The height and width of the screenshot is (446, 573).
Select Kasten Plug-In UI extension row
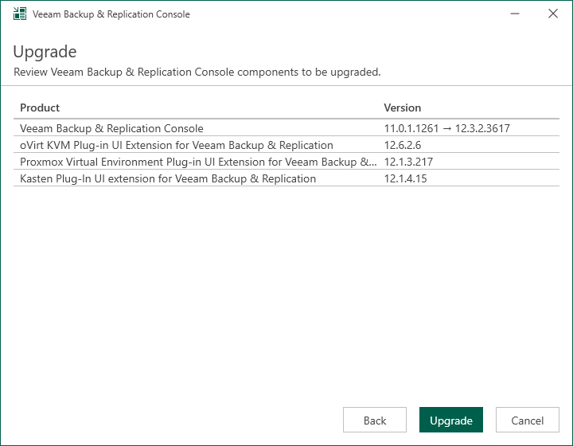point(286,178)
